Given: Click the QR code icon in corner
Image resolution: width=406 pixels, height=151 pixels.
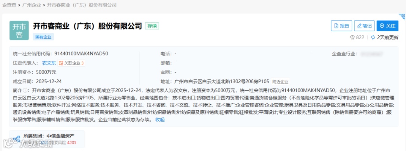Looking at the screenshot, I should click(402, 17).
